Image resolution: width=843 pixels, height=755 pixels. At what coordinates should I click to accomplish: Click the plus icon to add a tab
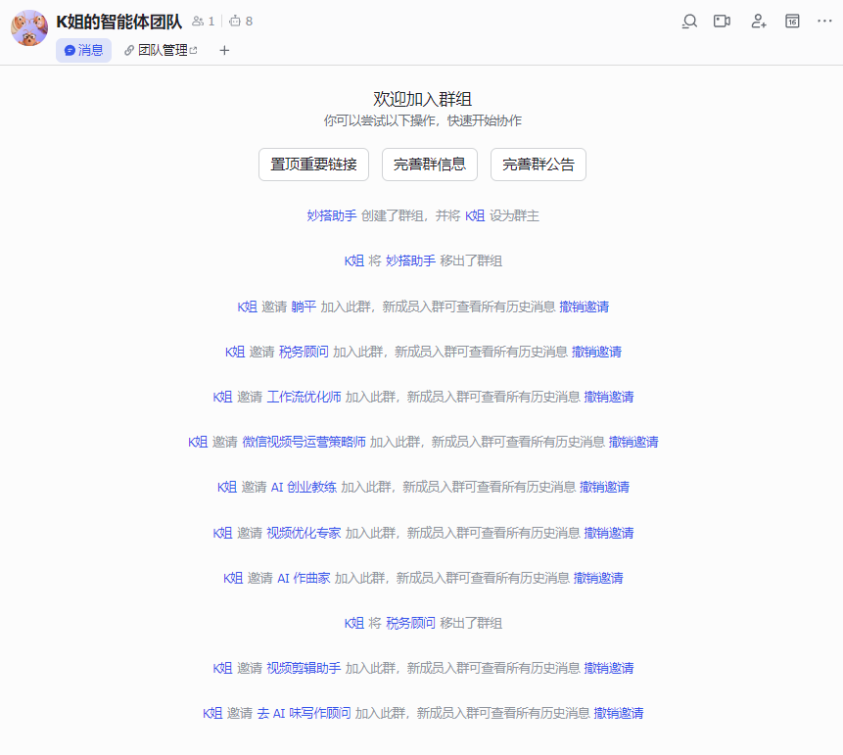pyautogui.click(x=223, y=50)
